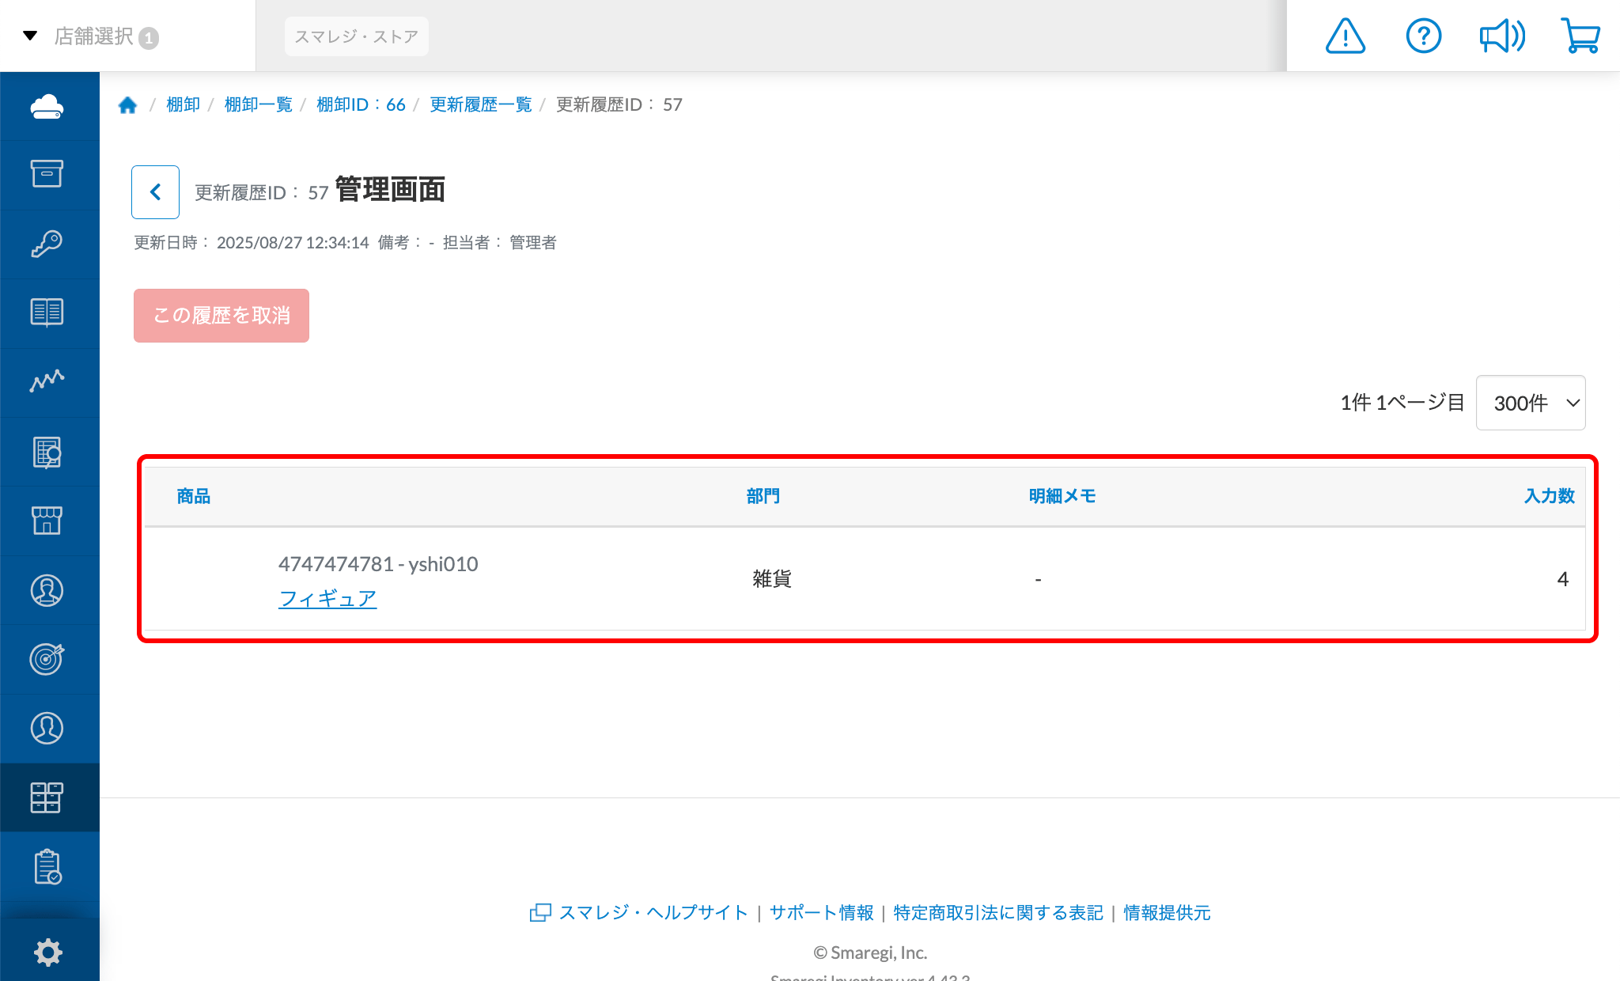The image size is (1620, 981).
Task: Open the storefront icon in sidebar
Action: [49, 521]
